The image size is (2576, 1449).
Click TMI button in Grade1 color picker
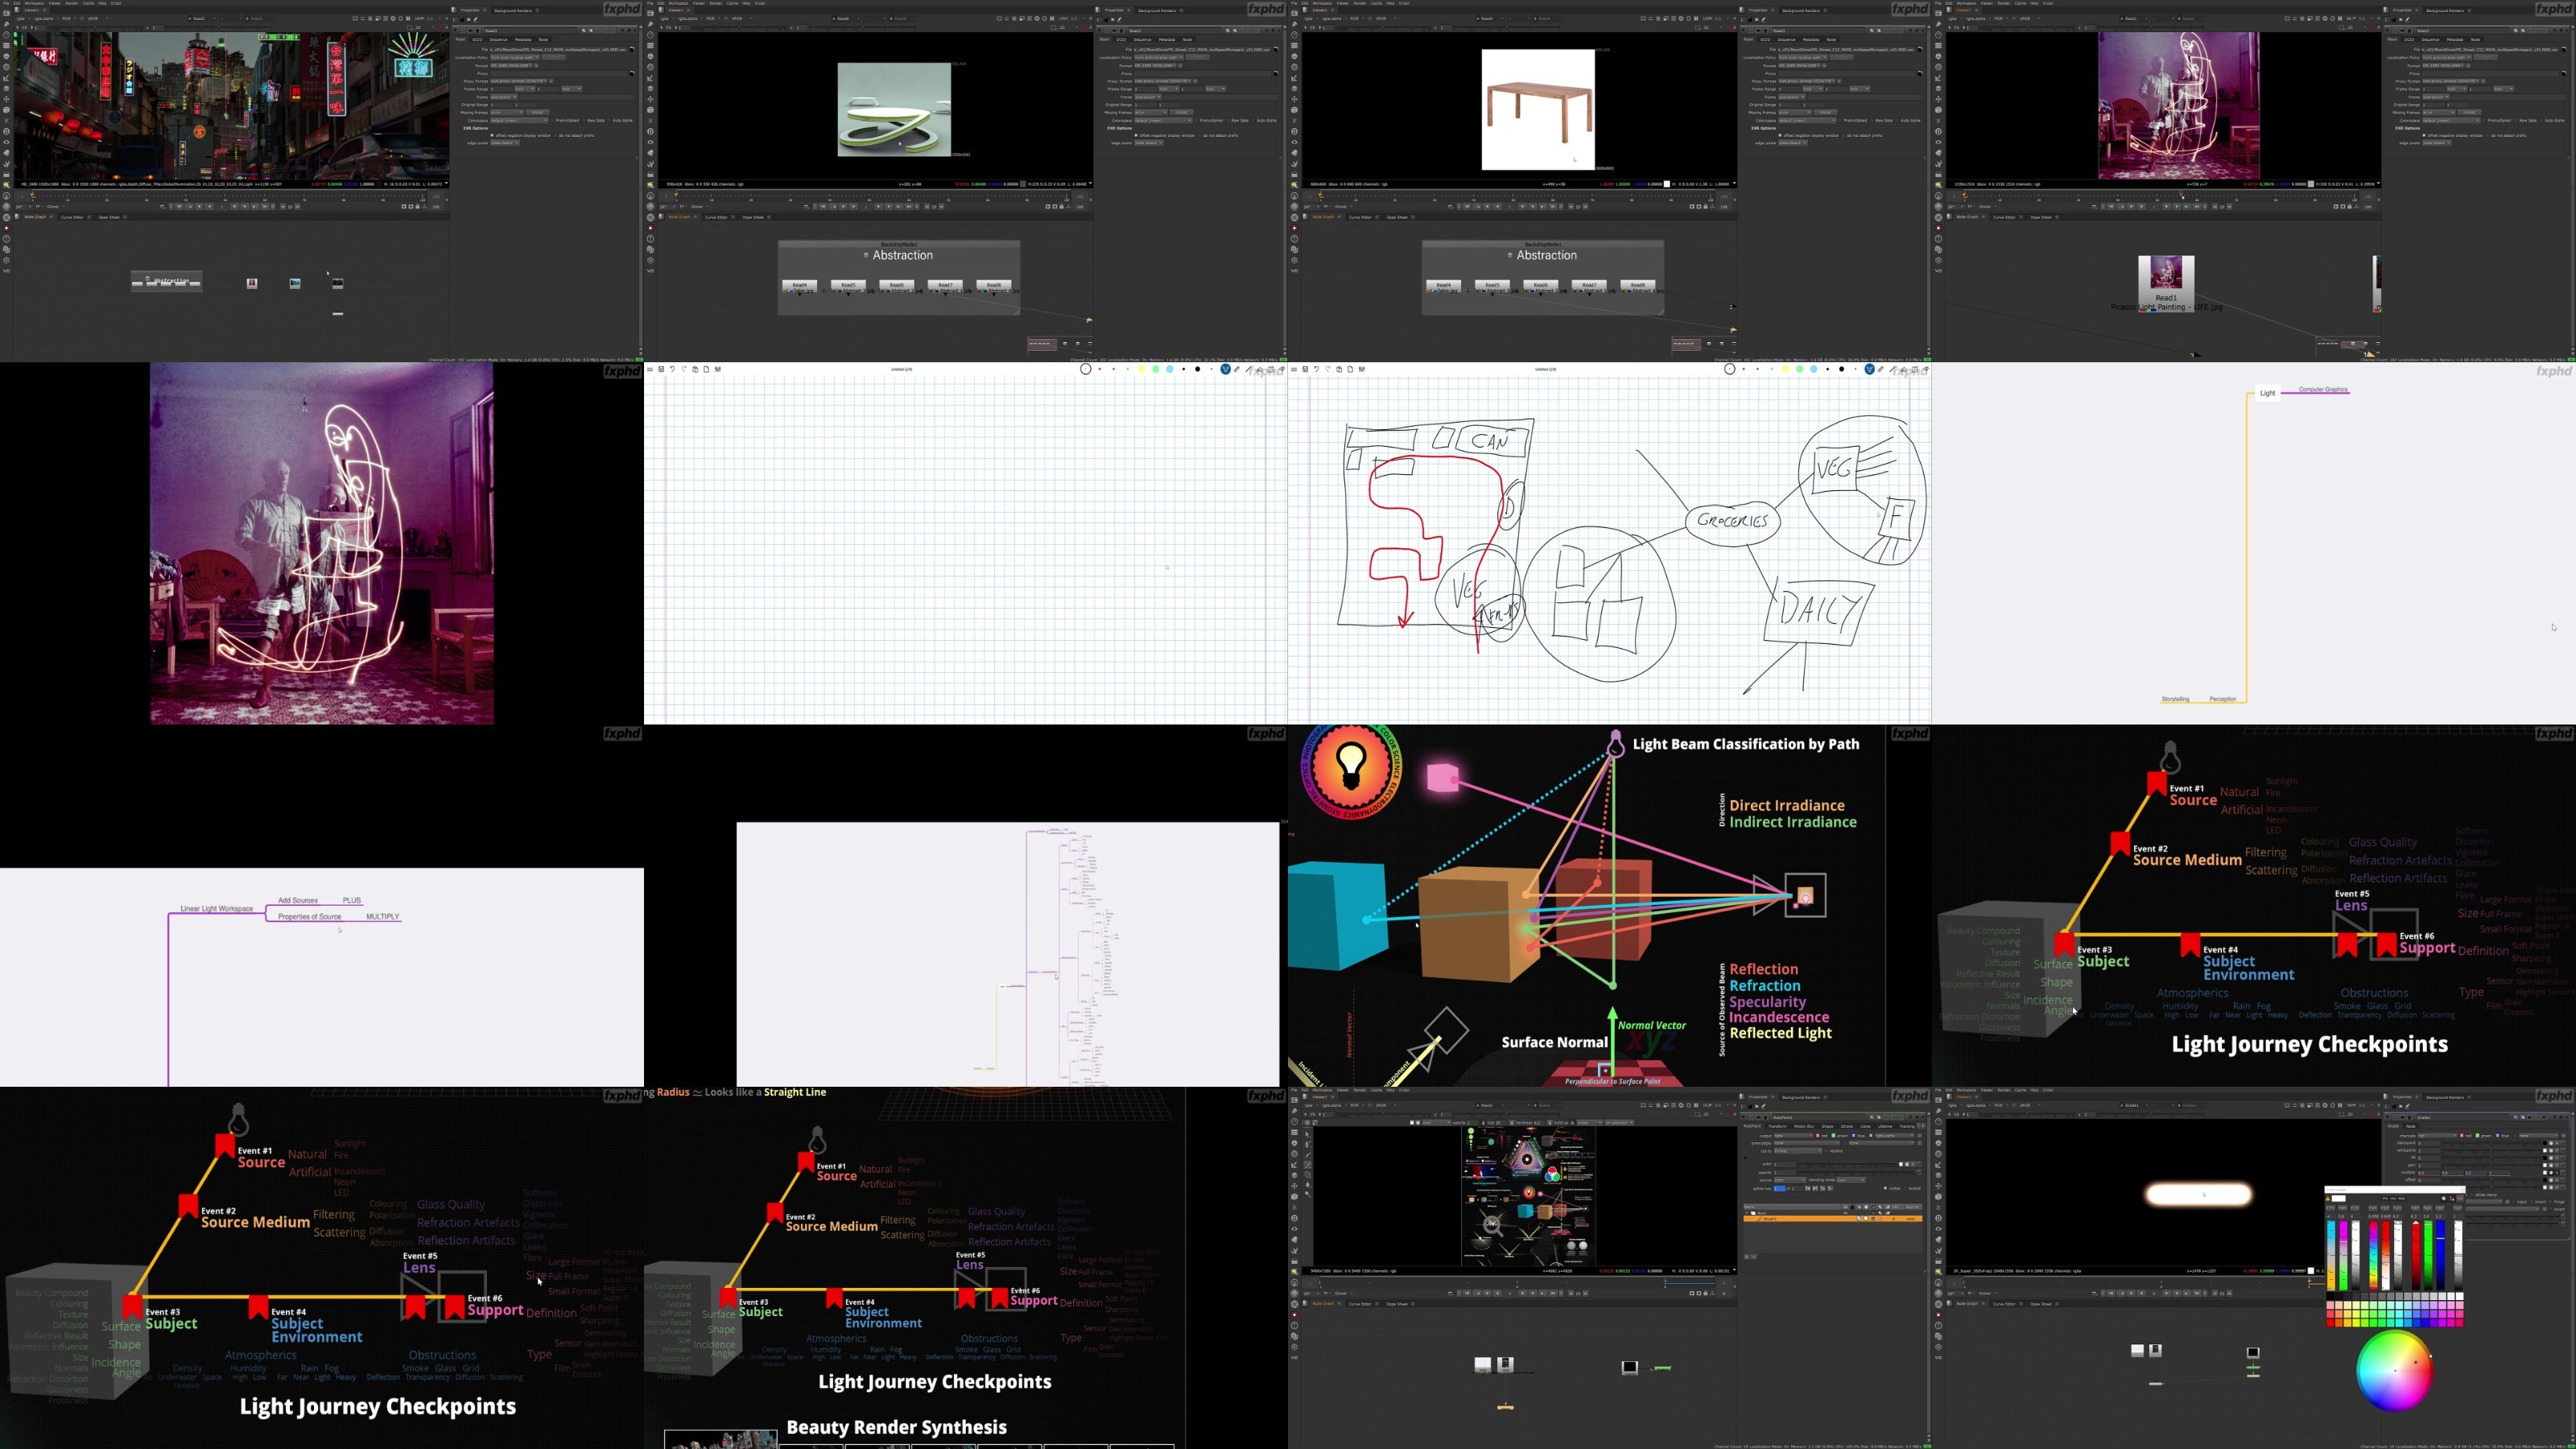click(2386, 1198)
